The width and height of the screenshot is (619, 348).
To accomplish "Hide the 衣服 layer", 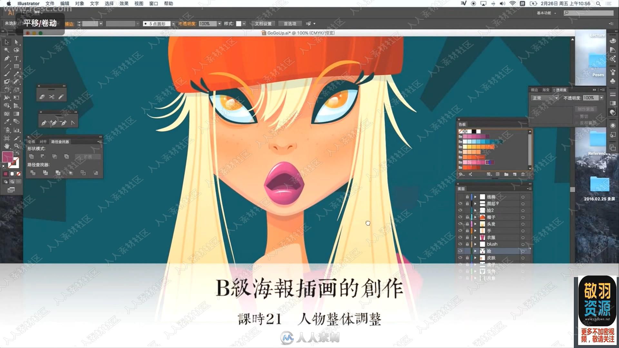I will click(460, 237).
